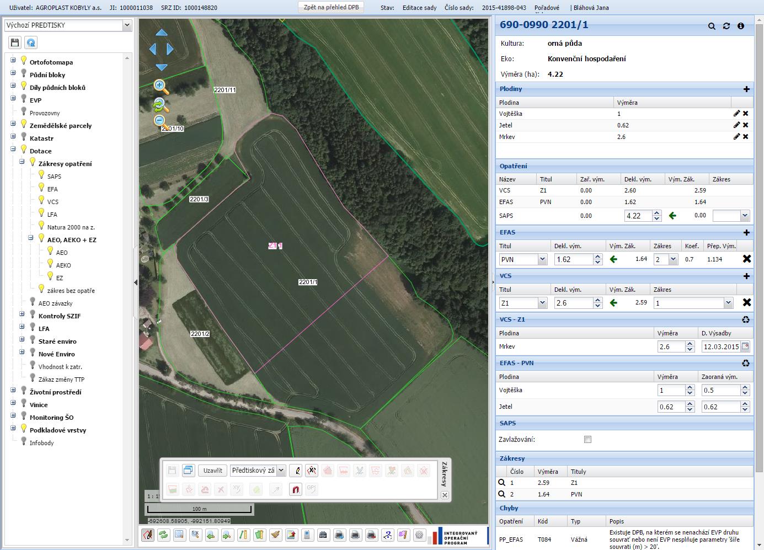Screen dimensions: 764x550
Task: Open the EFAS zákres number dropdown
Action: [x=673, y=259]
